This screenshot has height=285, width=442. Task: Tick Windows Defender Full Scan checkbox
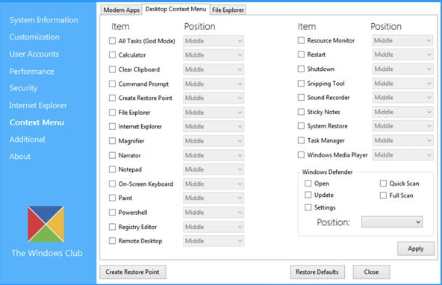click(x=383, y=195)
